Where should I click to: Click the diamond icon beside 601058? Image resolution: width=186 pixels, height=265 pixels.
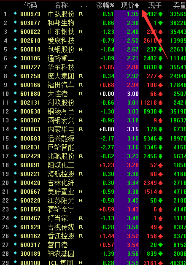(15, 209)
